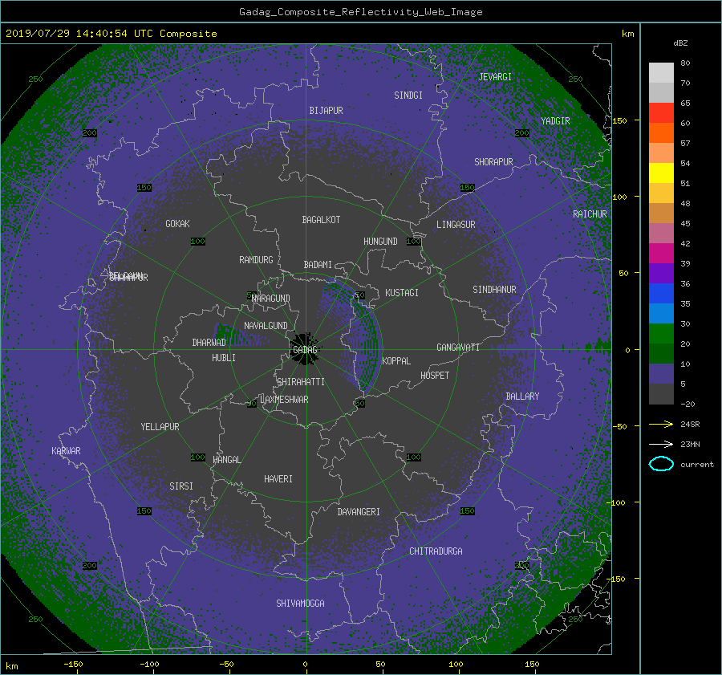Image resolution: width=722 pixels, height=675 pixels.
Task: Click the 'current' legend text
Action: click(697, 465)
